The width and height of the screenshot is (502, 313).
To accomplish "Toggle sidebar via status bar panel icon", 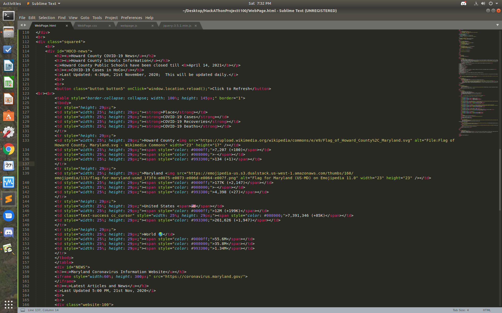I will pos(23,310).
